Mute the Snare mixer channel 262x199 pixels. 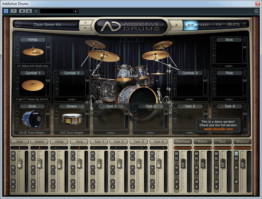[x=33, y=167]
